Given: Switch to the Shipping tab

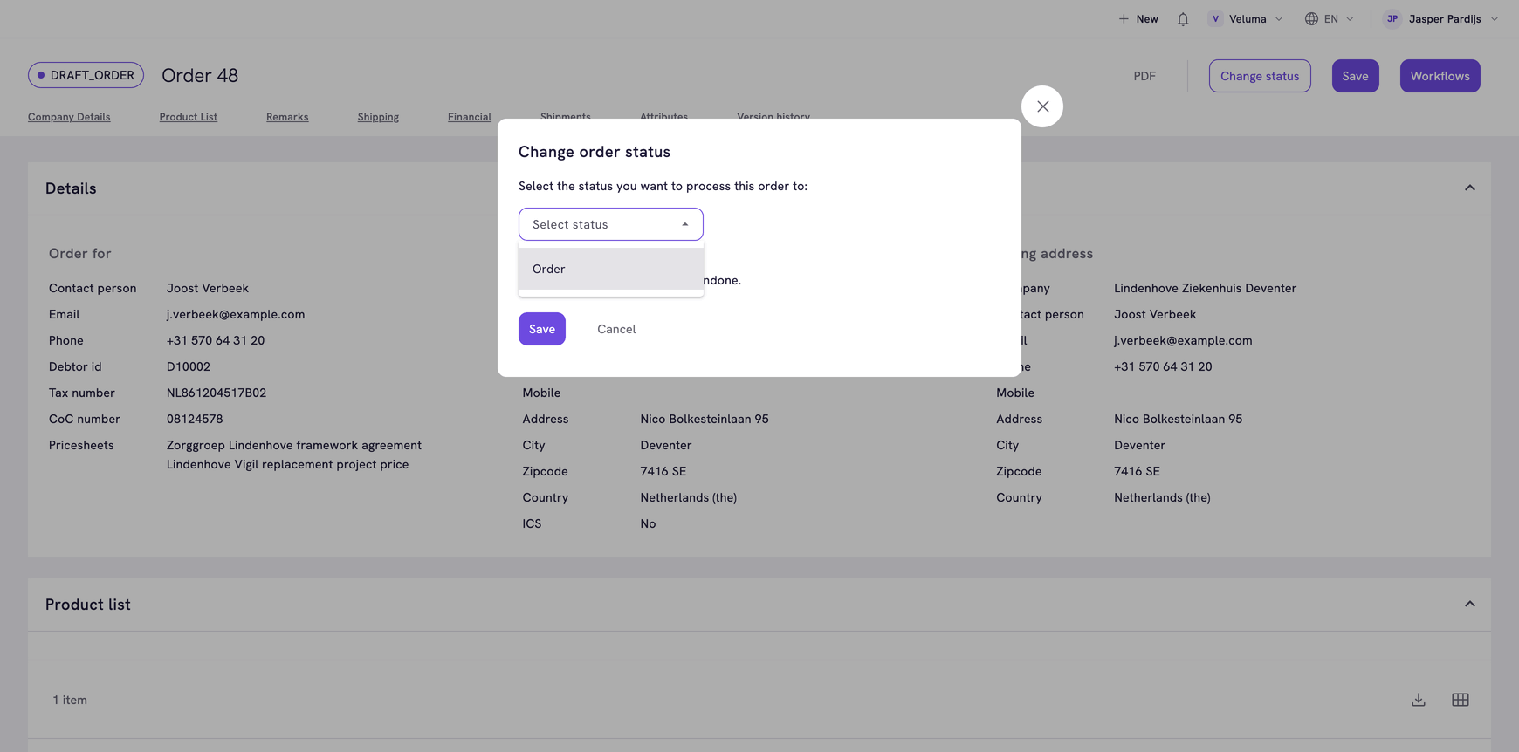Looking at the screenshot, I should click(x=378, y=117).
